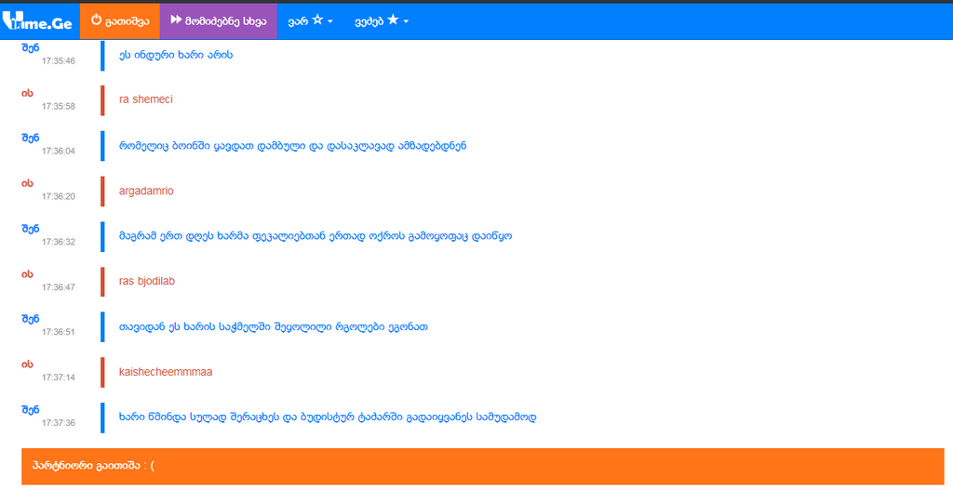Click the message starting with 'თავიდან ეს ხარის'
This screenshot has width=953, height=490.
[274, 327]
